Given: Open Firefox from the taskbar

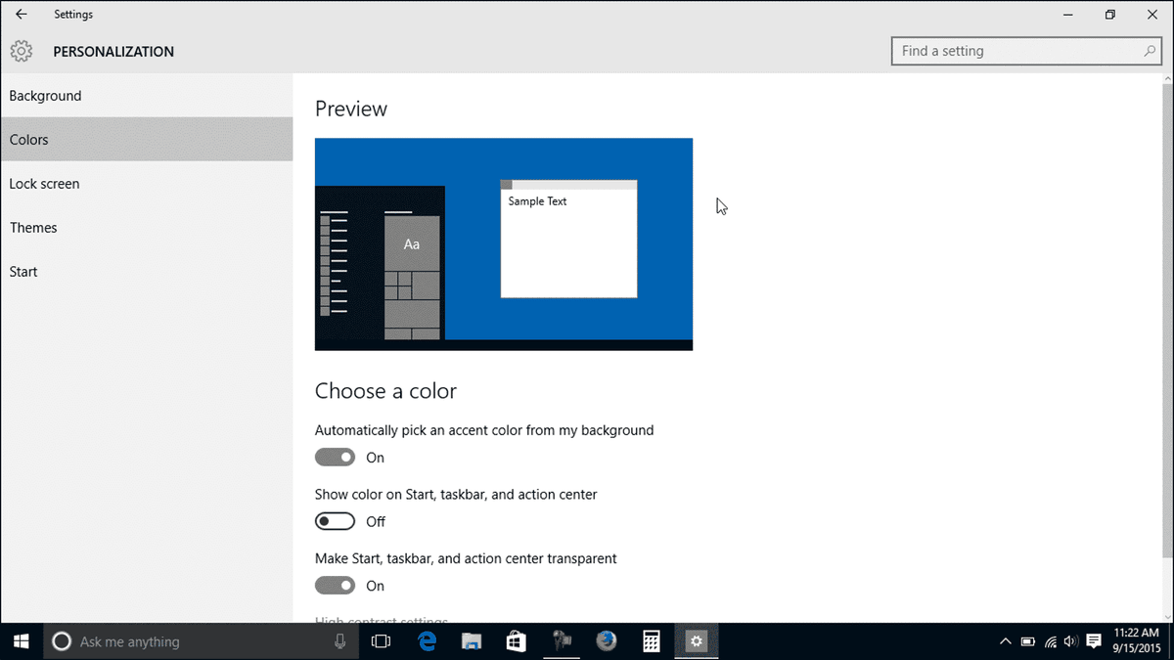Looking at the screenshot, I should click(607, 641).
